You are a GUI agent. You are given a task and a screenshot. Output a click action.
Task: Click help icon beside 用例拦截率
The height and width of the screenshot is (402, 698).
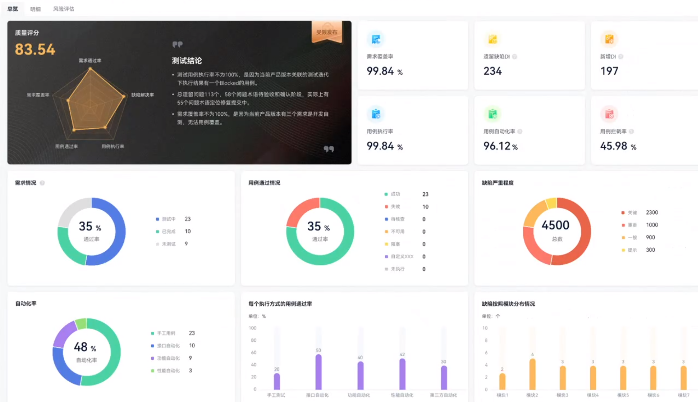tap(631, 131)
